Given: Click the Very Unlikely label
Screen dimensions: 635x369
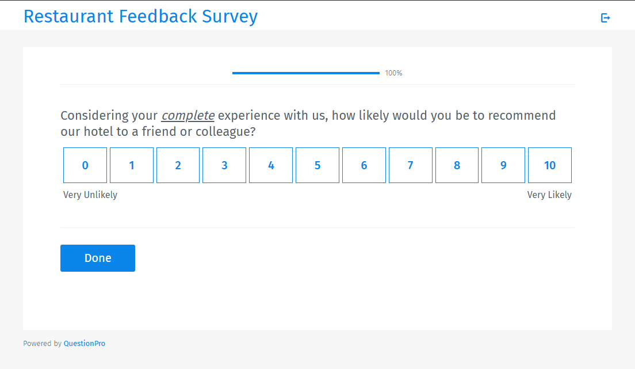Looking at the screenshot, I should tap(90, 195).
